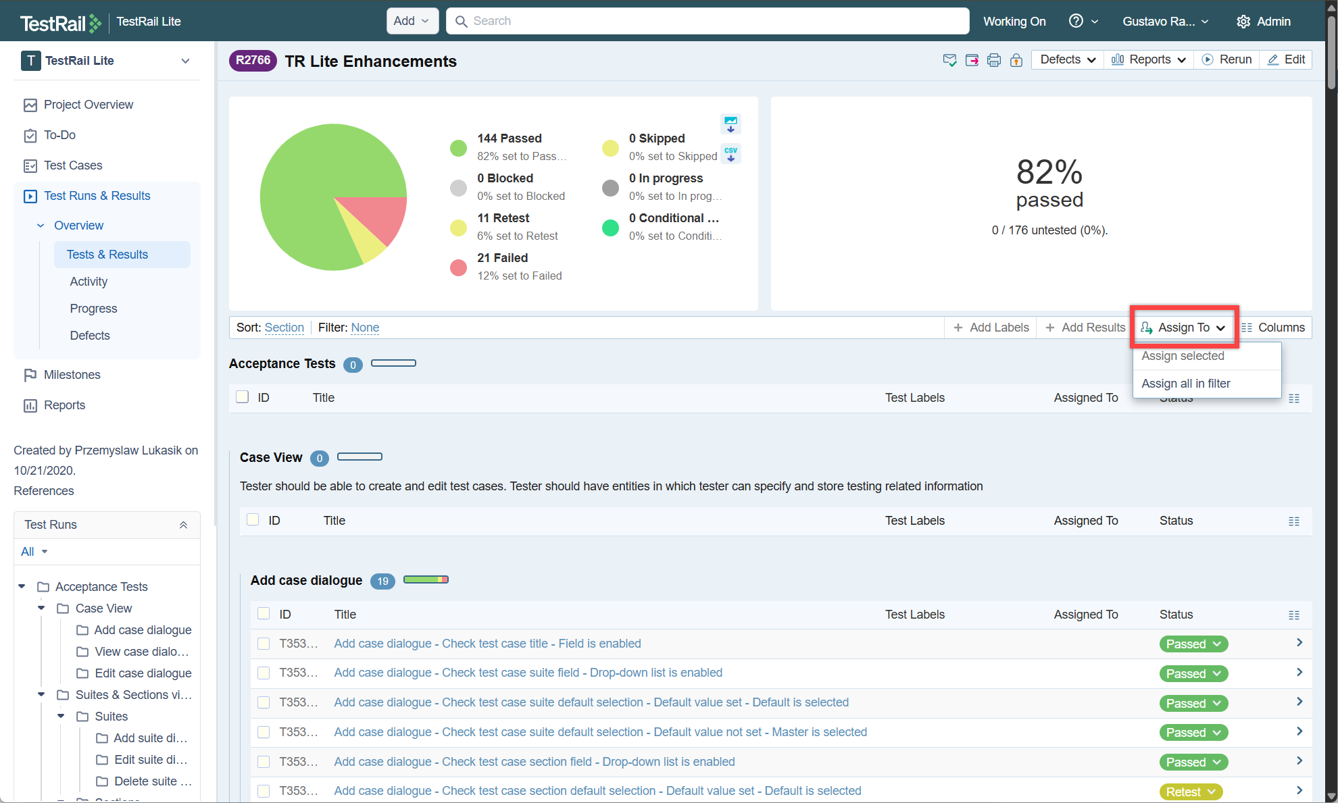Expand the Defects dropdown button

pyautogui.click(x=1068, y=59)
